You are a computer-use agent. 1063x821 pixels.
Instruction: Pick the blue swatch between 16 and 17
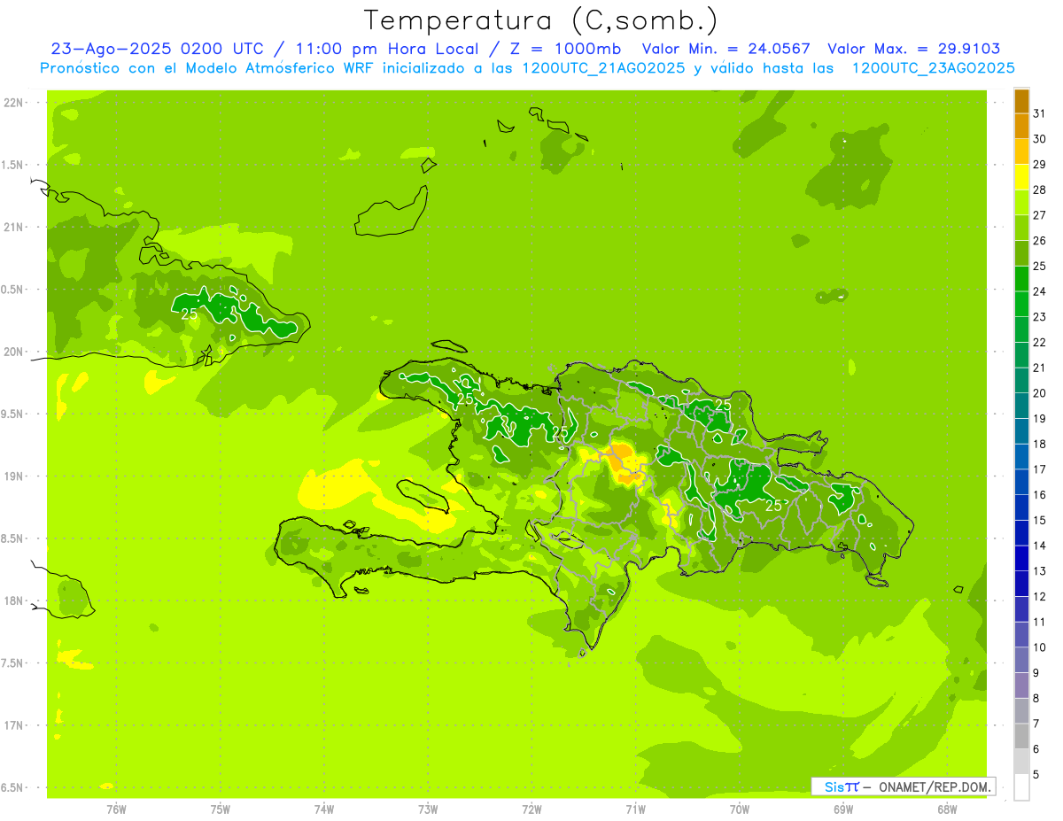(x=1021, y=482)
